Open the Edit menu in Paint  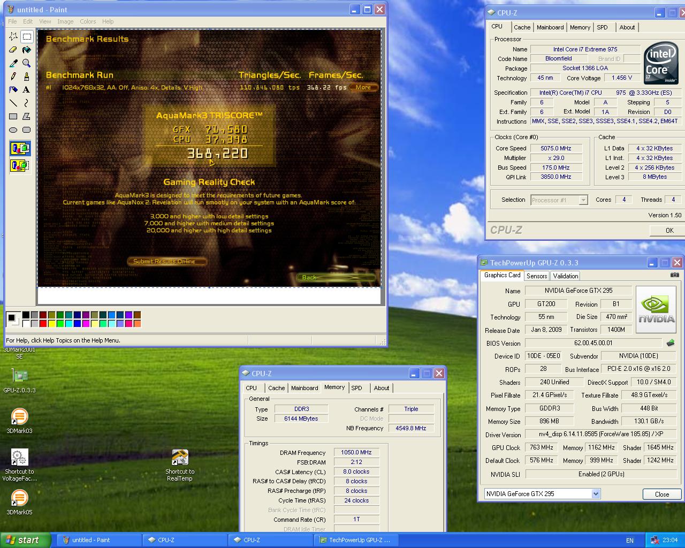(28, 21)
